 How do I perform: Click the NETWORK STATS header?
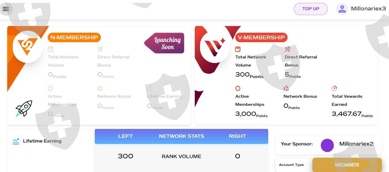click(181, 136)
